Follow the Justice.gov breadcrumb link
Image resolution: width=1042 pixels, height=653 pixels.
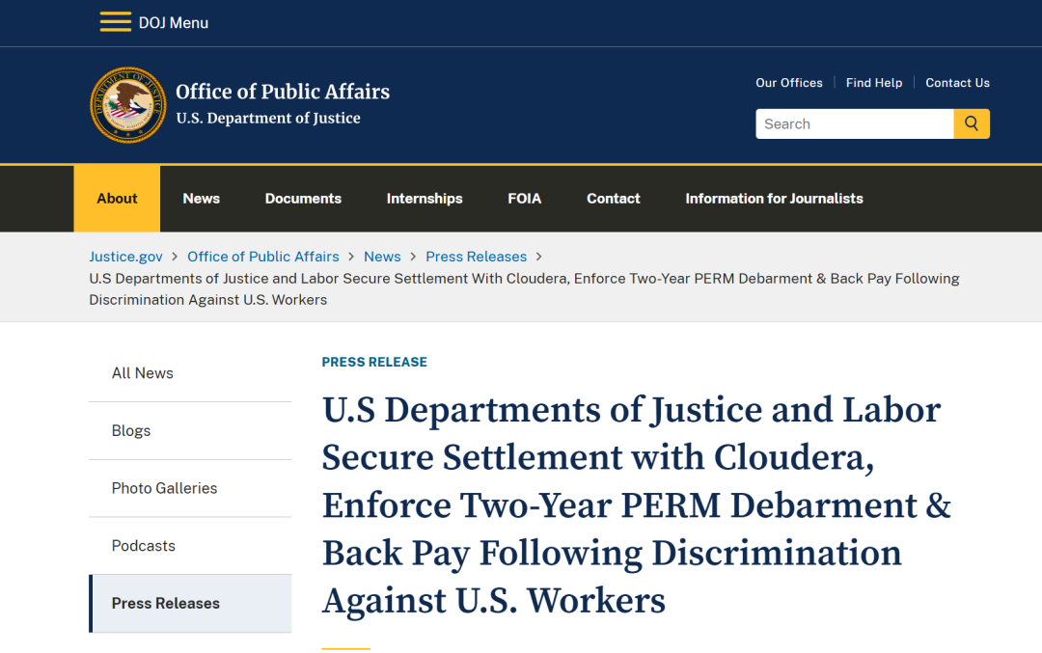[x=125, y=257]
